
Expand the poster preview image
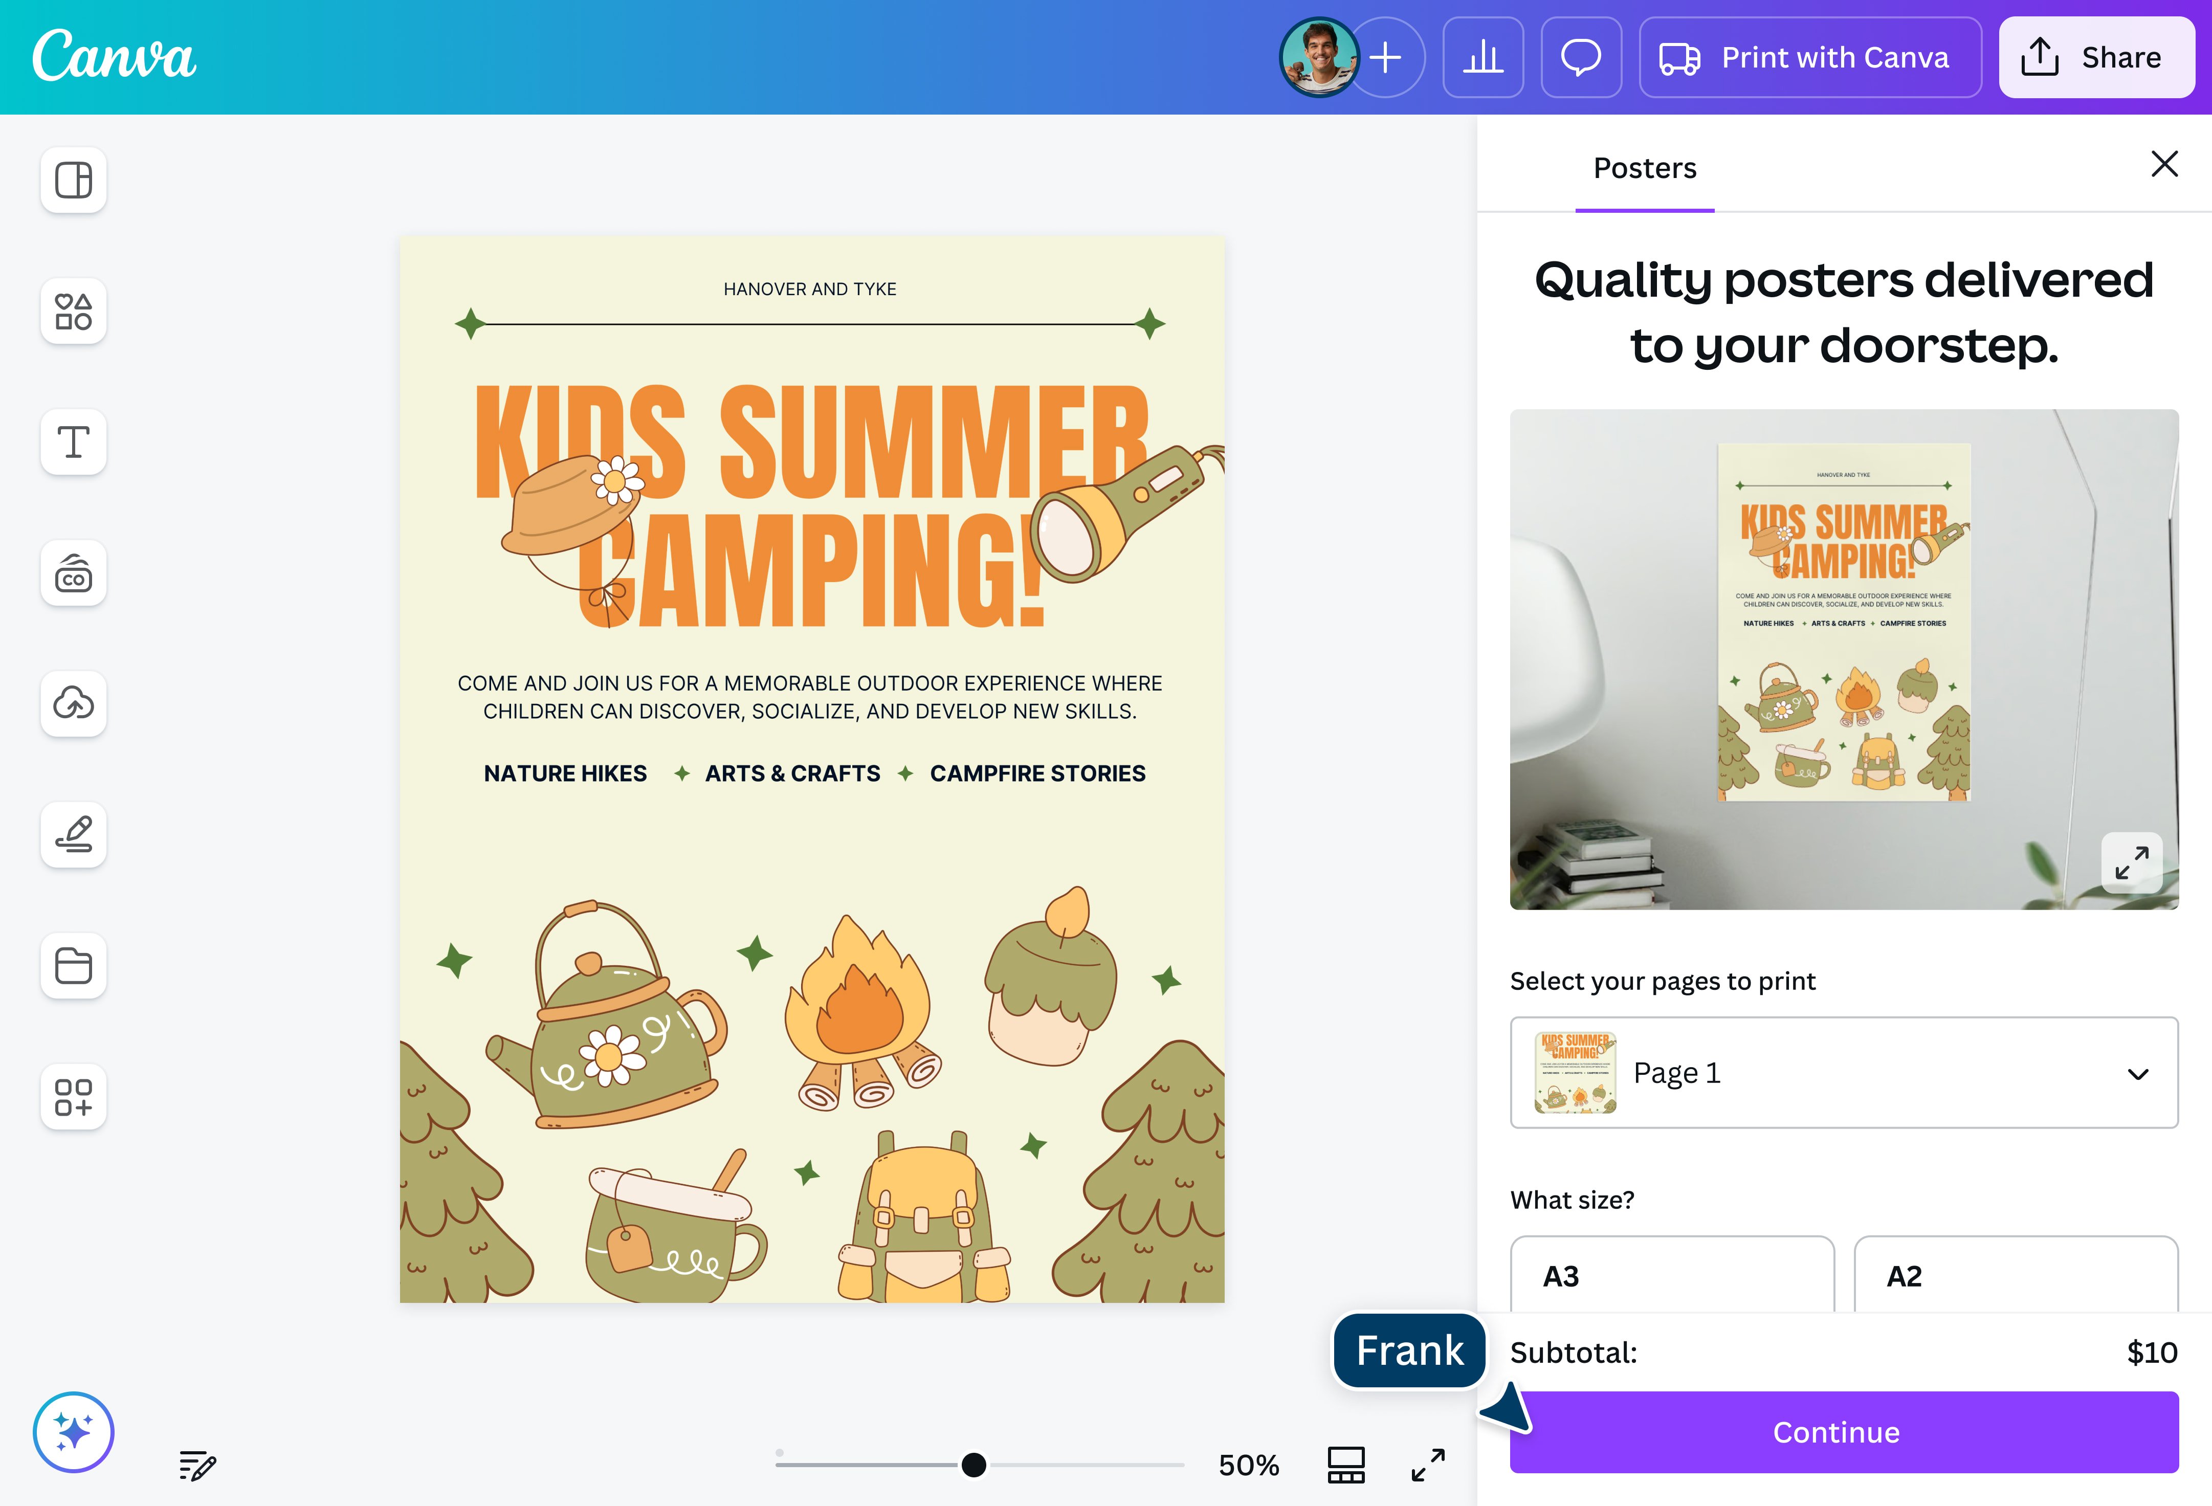point(2131,862)
